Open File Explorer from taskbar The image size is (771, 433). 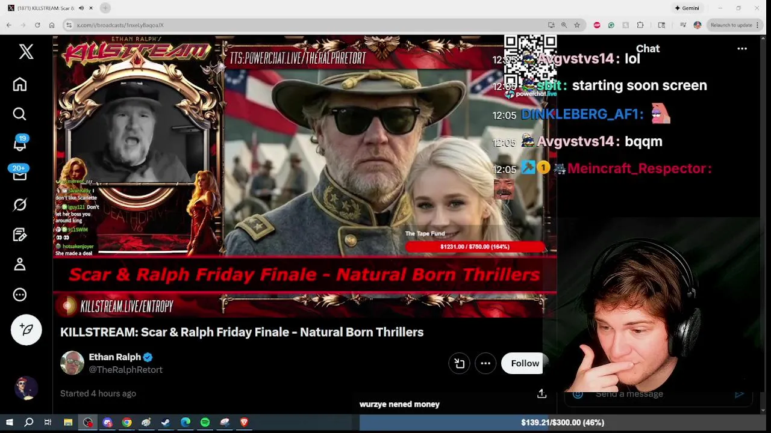click(68, 422)
